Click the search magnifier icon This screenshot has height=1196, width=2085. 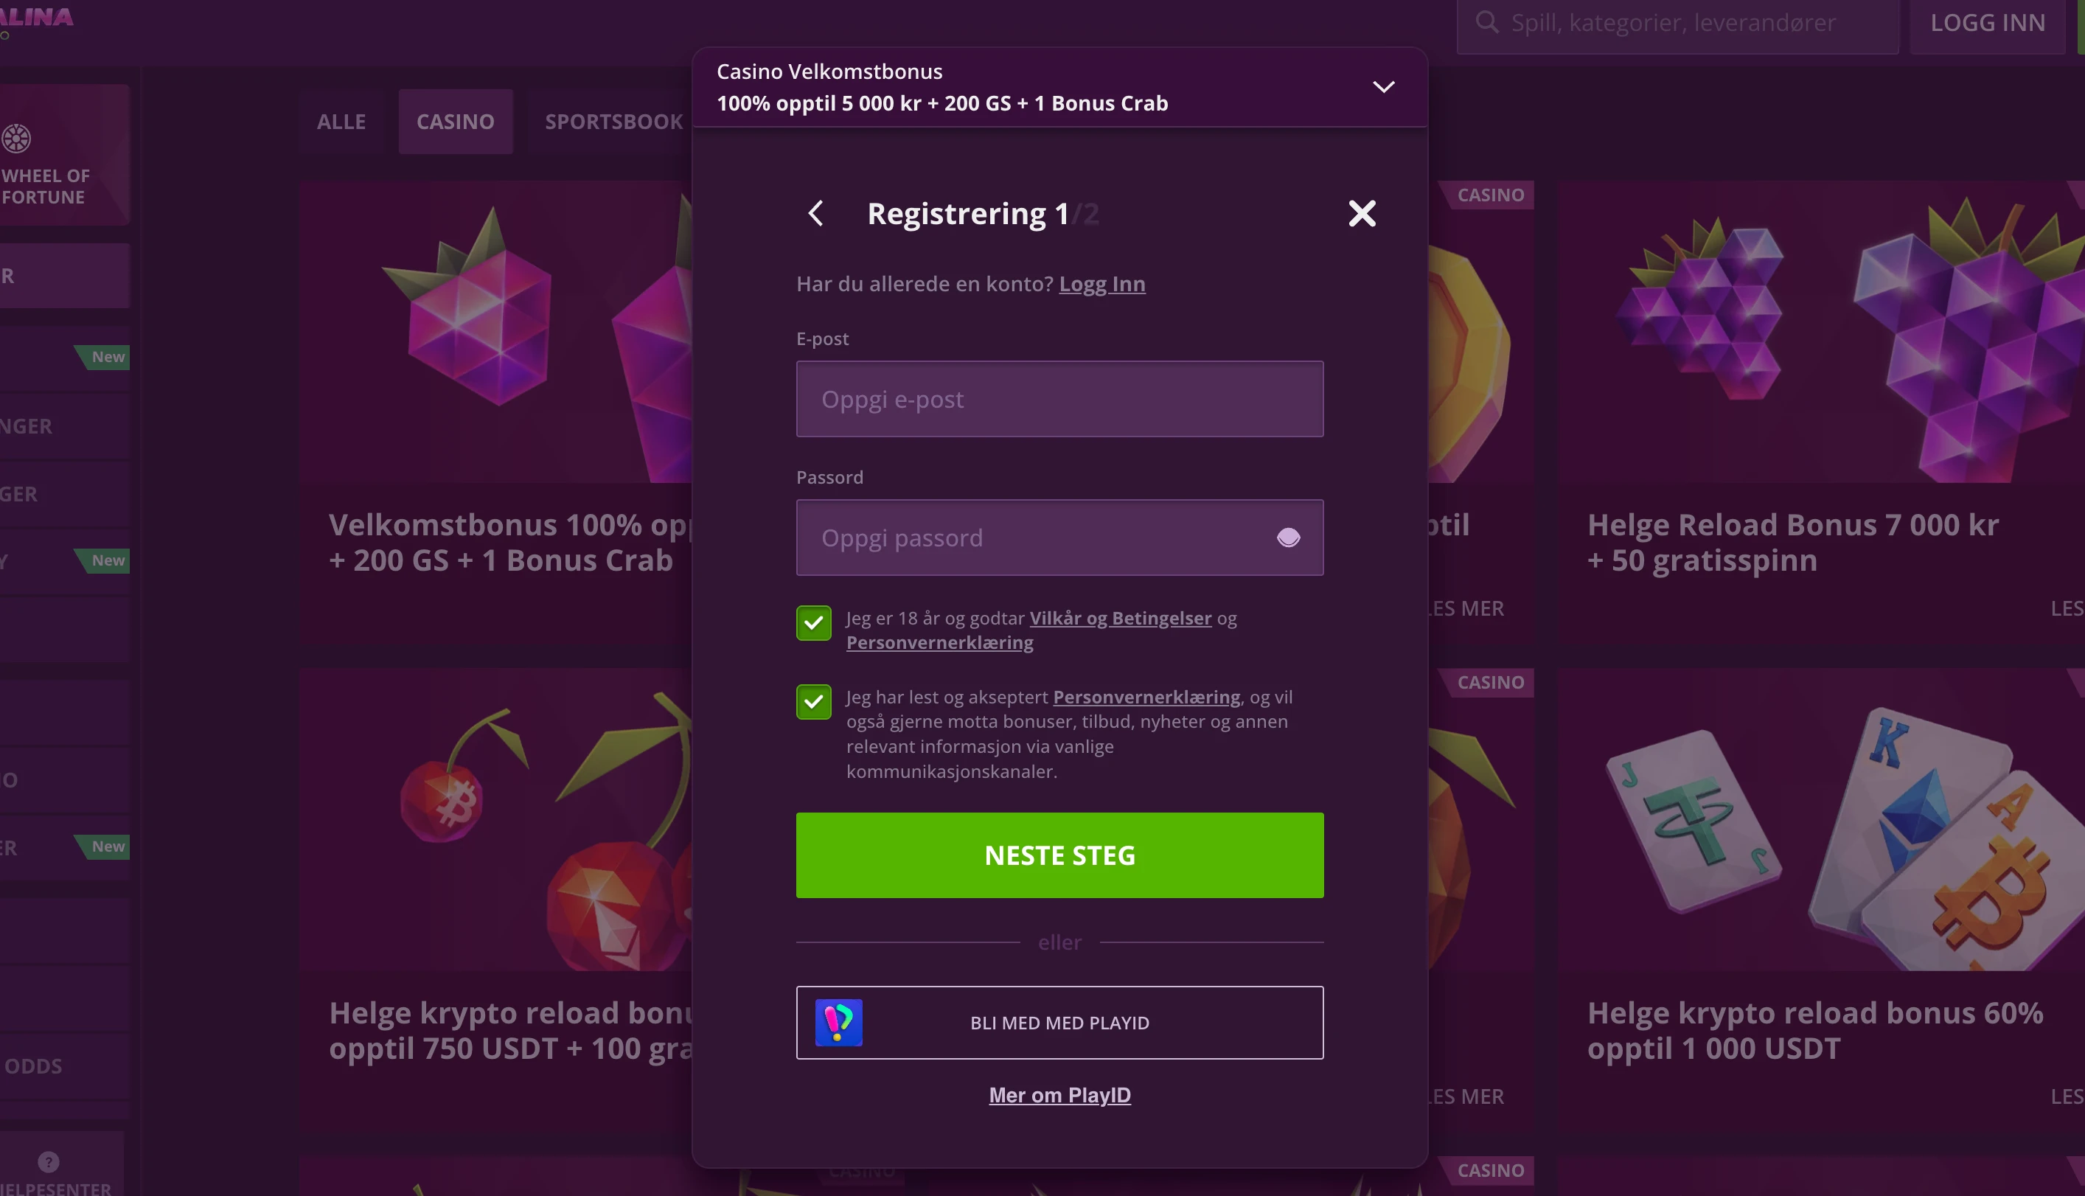click(1486, 22)
